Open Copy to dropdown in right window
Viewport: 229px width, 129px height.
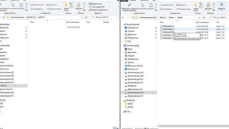coord(166,9)
